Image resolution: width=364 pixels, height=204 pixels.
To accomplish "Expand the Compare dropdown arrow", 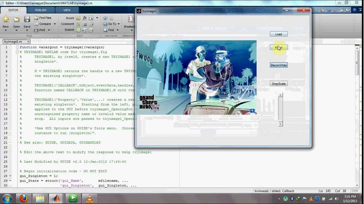I will 55,24.
